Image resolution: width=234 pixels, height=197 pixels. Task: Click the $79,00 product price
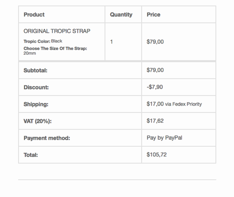[155, 42]
